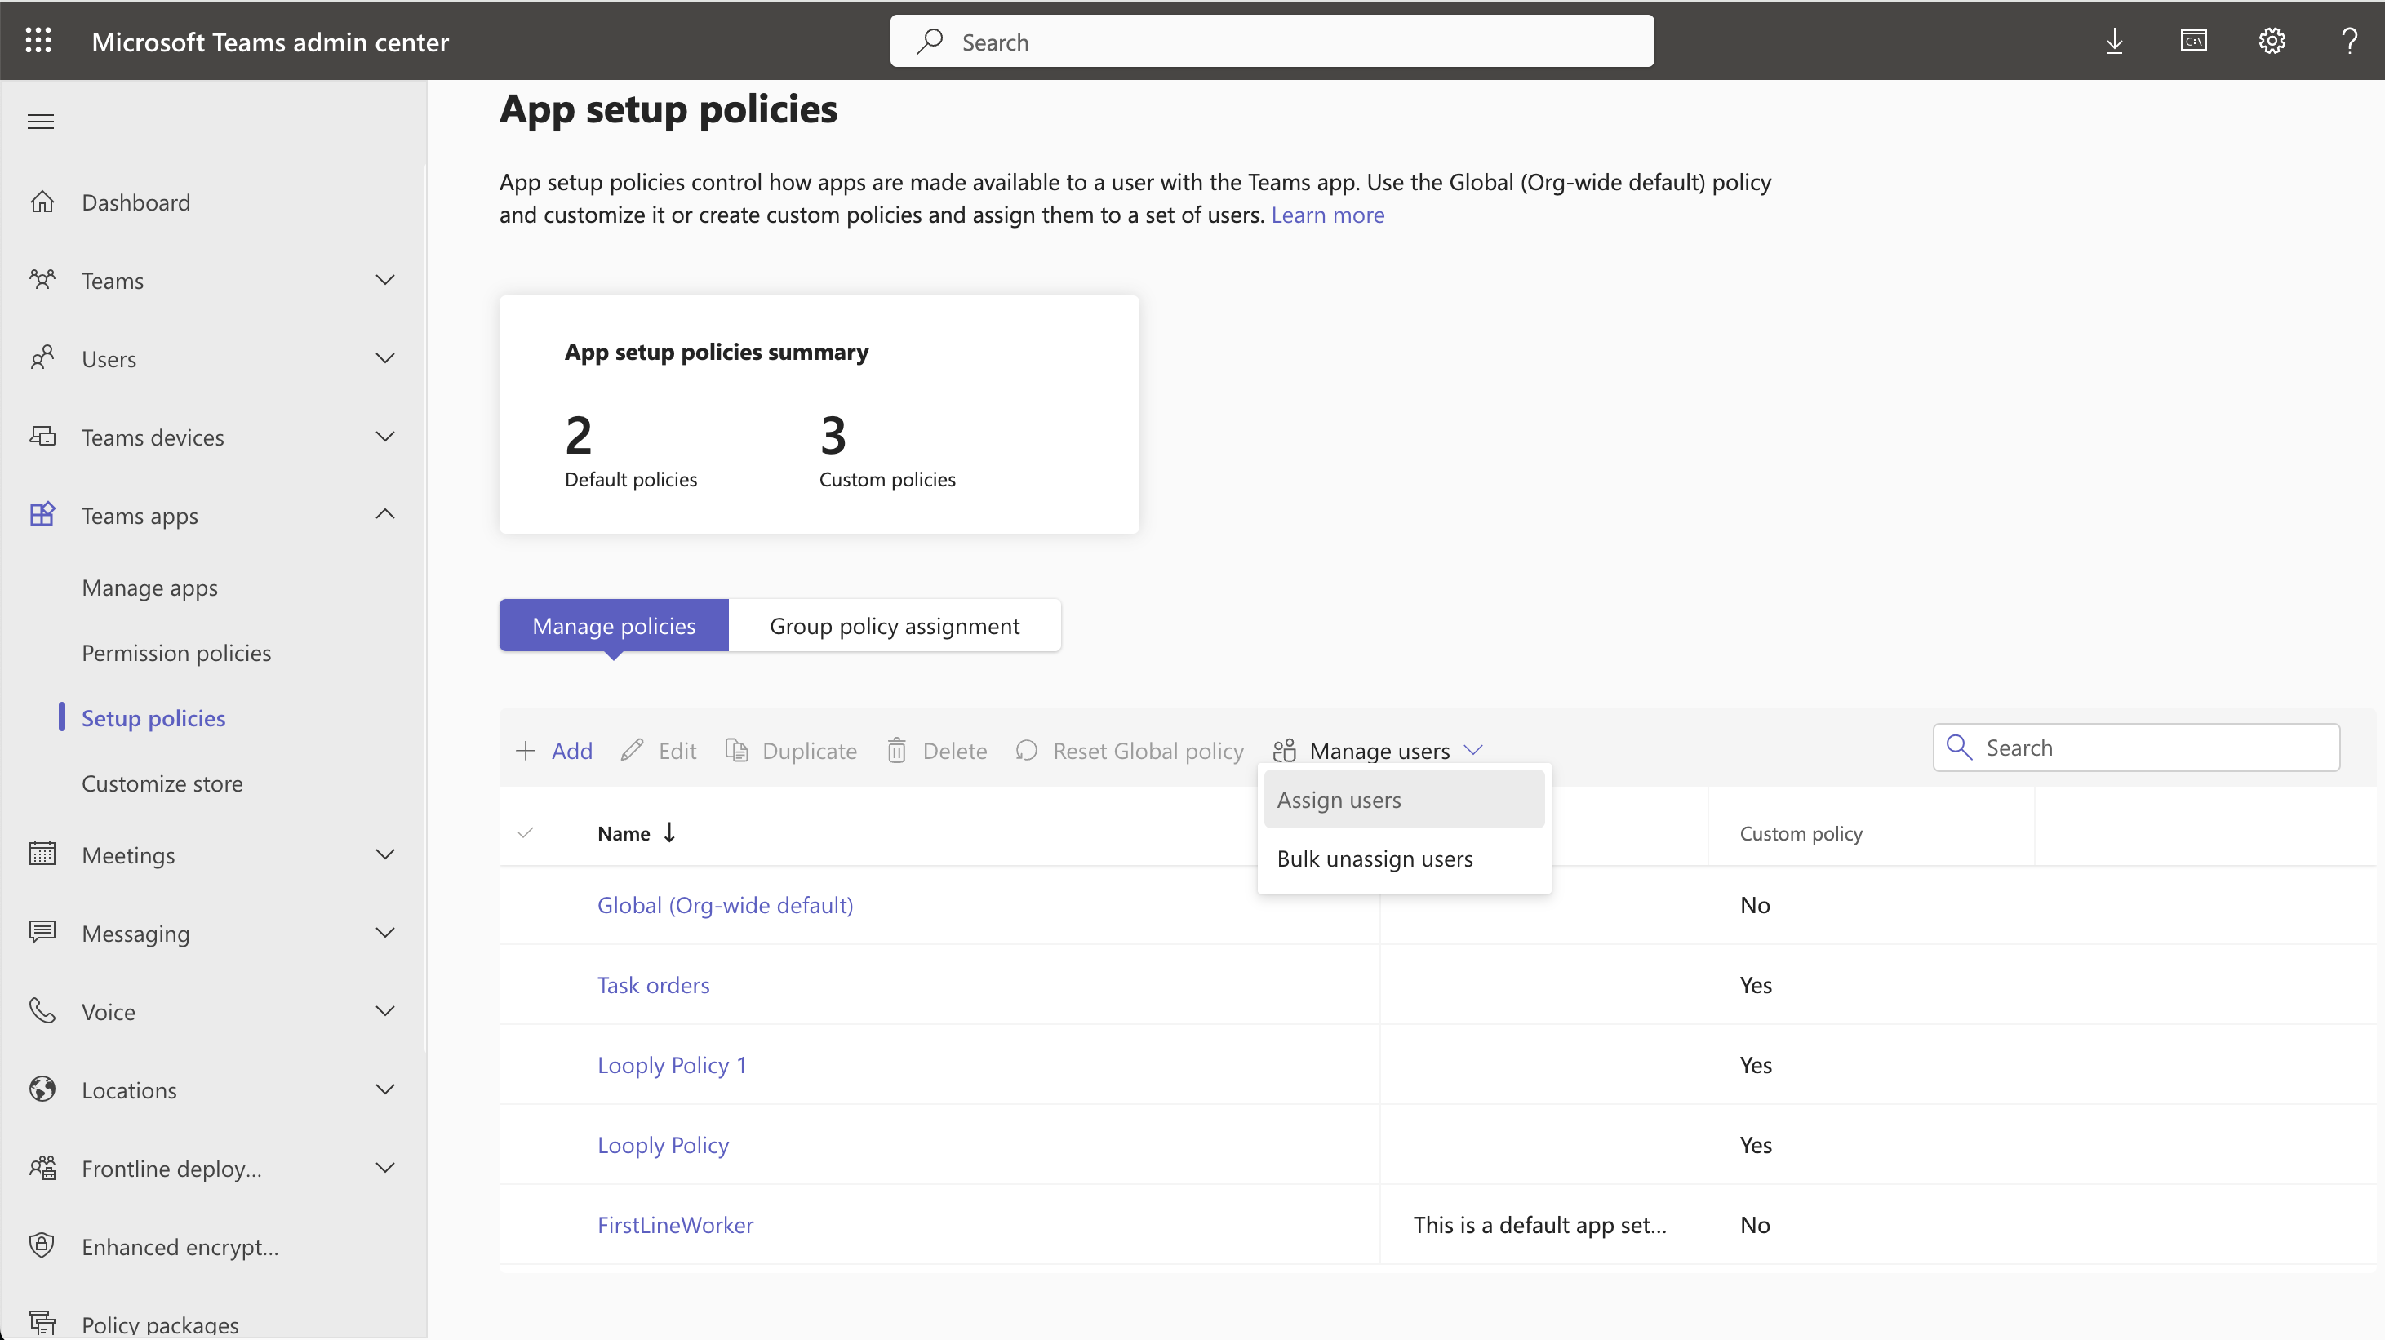Expand the Teams section chevron
Viewport: 2385px width, 1340px height.
click(x=385, y=279)
